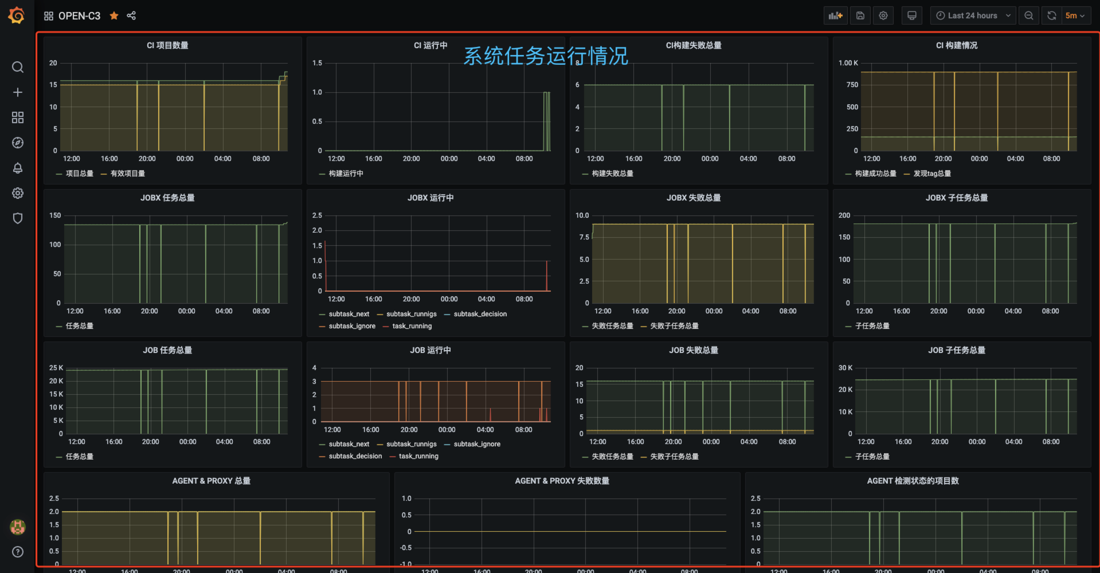Open the JOB 失败总量 panel title menu
This screenshot has width=1100, height=573.
point(694,350)
